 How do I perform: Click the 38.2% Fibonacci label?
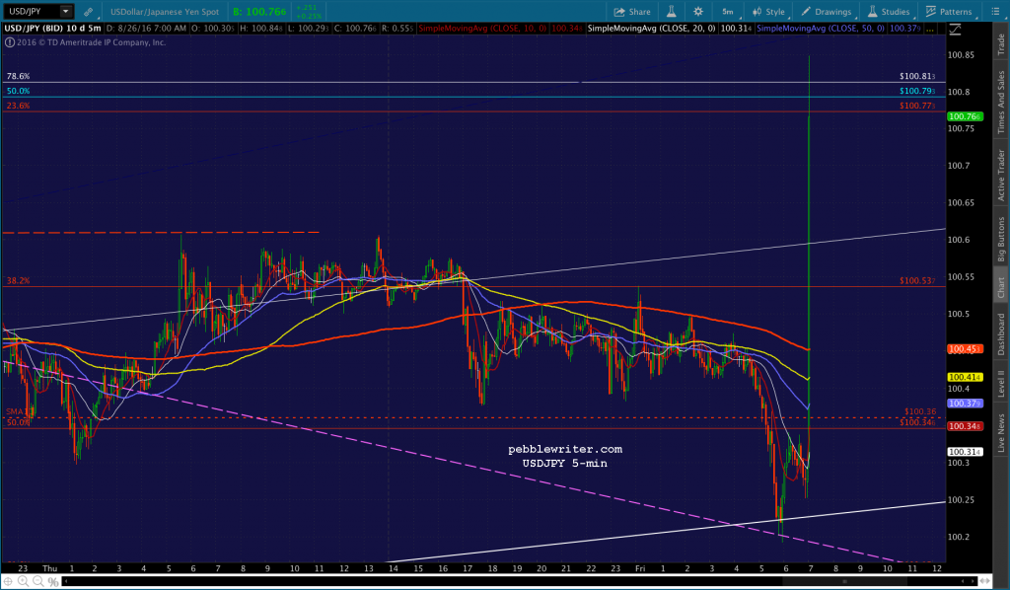pyautogui.click(x=18, y=281)
